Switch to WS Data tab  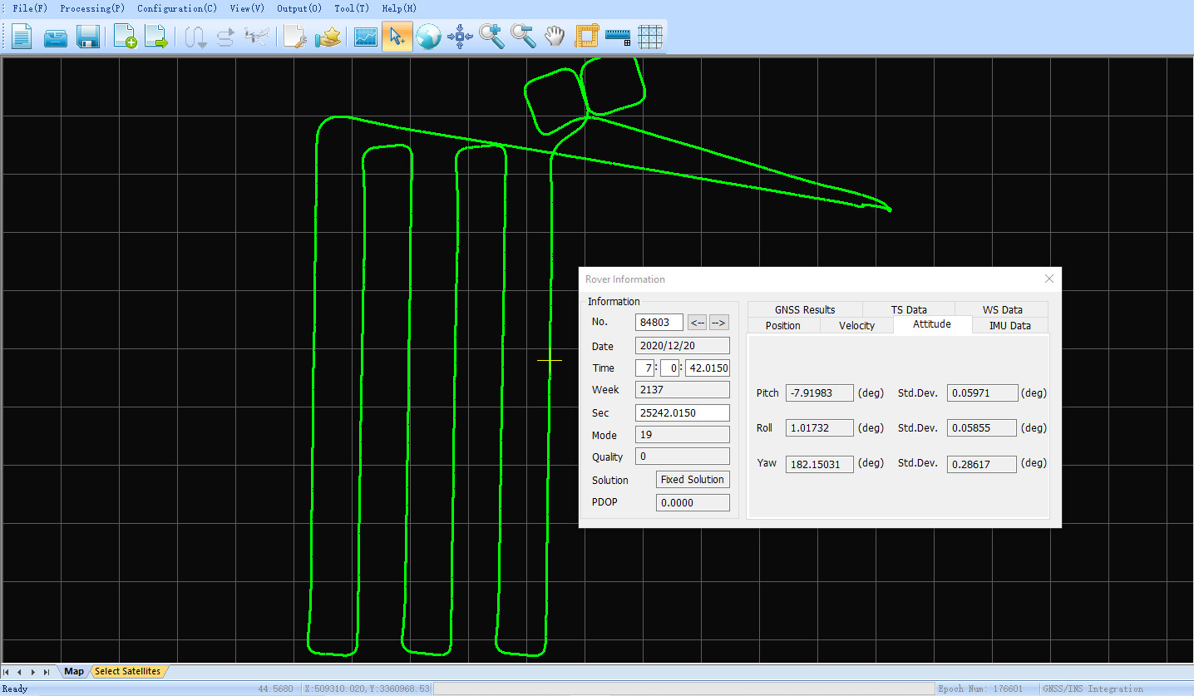pos(1002,309)
